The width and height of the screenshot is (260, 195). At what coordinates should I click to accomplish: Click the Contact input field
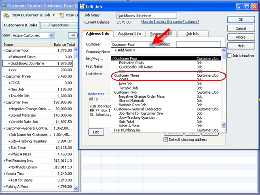[198, 44]
